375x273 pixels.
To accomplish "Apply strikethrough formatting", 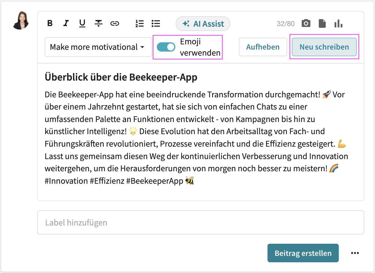I will [x=99, y=23].
